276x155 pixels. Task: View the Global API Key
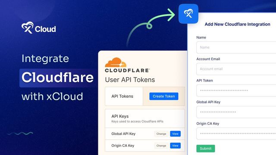[176, 134]
